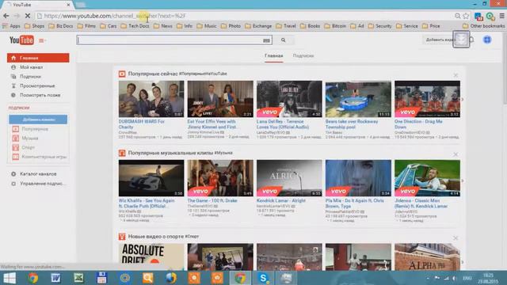Open the Bitcoin bookmark folder
This screenshot has width=507, height=285.
coord(335,26)
